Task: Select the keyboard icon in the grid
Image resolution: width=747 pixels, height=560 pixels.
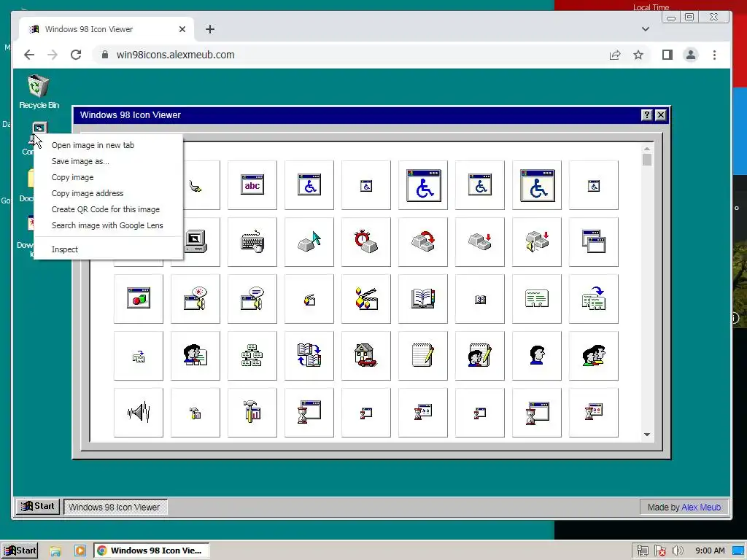Action: tap(252, 241)
